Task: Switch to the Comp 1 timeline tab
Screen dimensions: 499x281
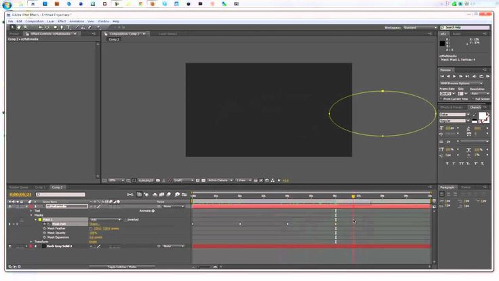Action: click(40, 187)
